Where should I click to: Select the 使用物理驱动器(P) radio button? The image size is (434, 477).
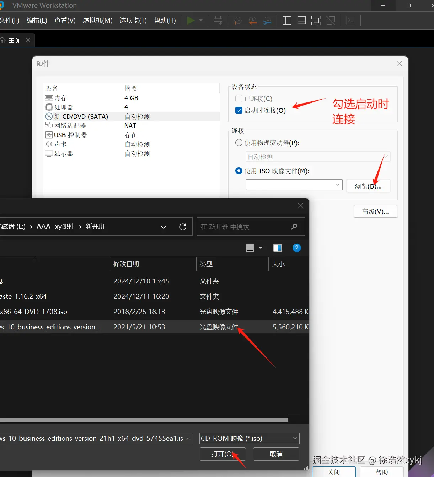(x=239, y=143)
